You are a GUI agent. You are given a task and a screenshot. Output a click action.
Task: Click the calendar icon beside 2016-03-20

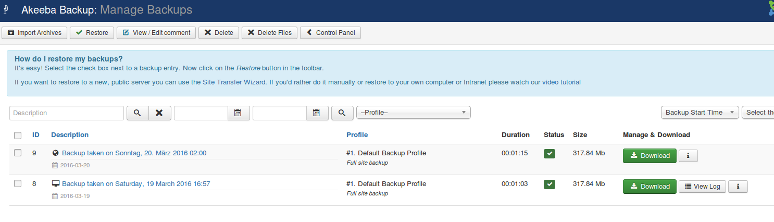tap(55, 165)
